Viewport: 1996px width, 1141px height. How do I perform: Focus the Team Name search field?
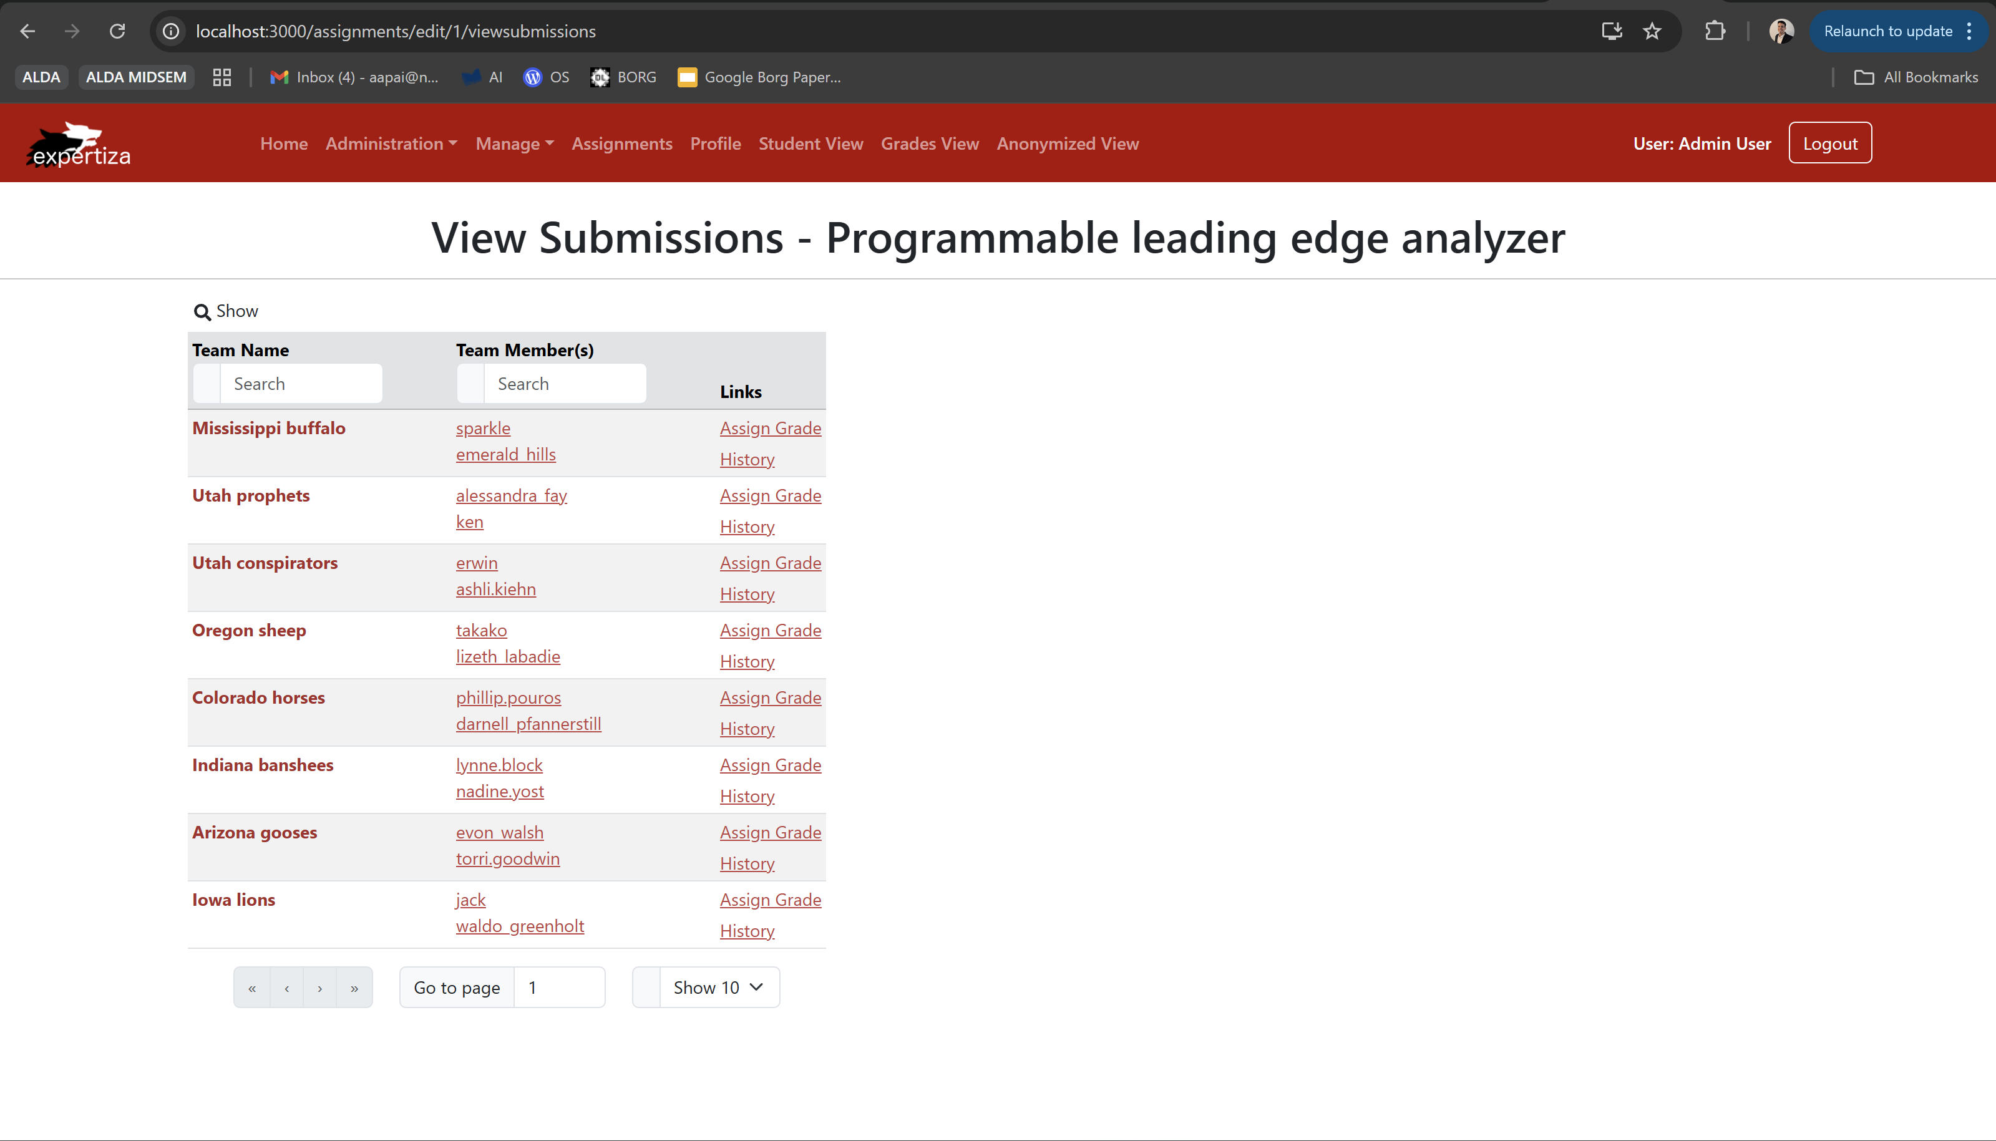pyautogui.click(x=300, y=384)
